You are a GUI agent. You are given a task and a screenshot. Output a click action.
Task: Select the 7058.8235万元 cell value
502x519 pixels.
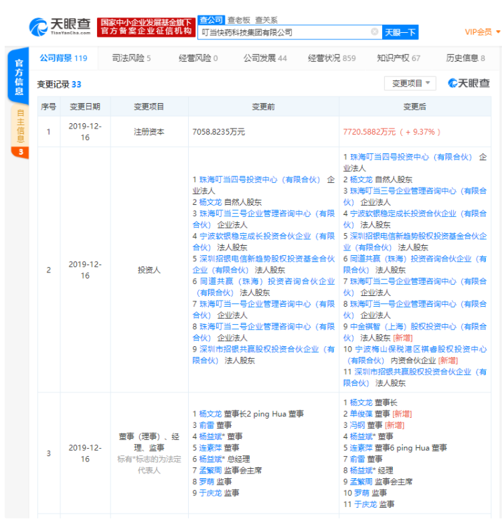[x=219, y=132]
